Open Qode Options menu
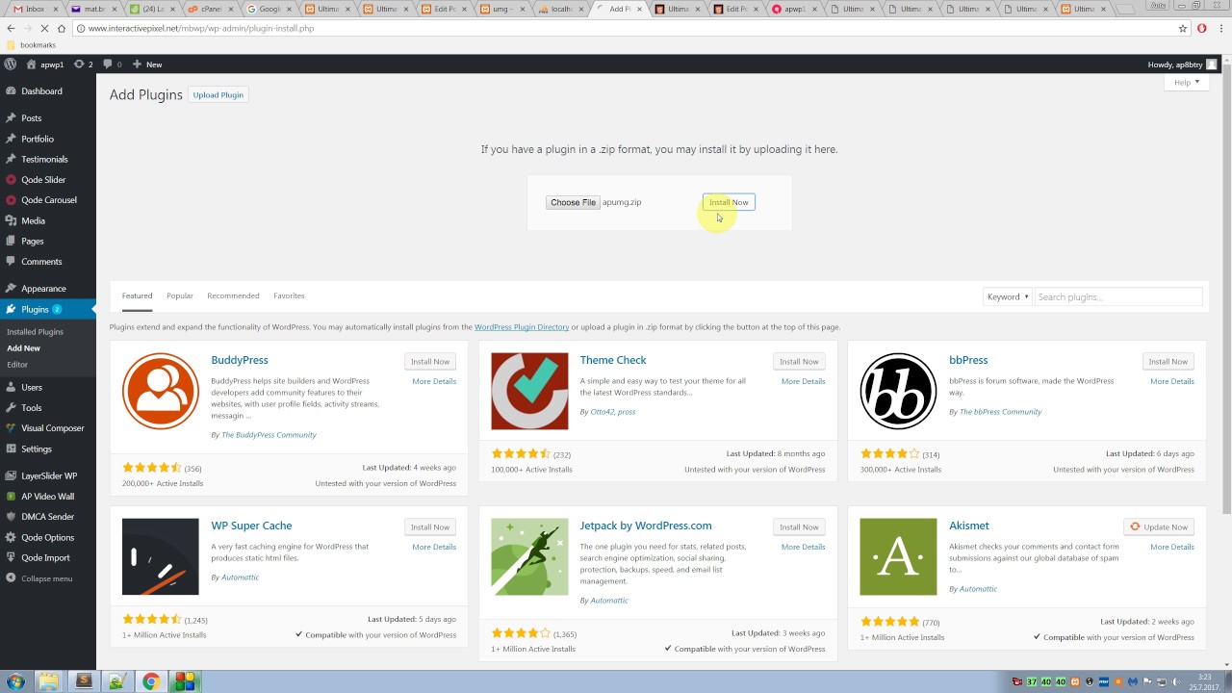This screenshot has height=693, width=1232. (x=48, y=538)
